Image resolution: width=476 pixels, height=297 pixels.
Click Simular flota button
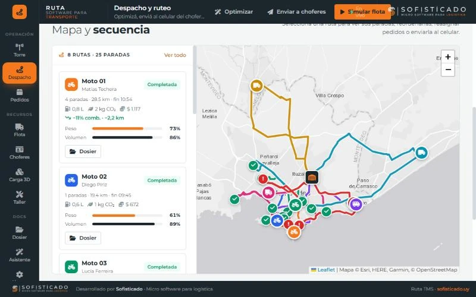pyautogui.click(x=362, y=12)
